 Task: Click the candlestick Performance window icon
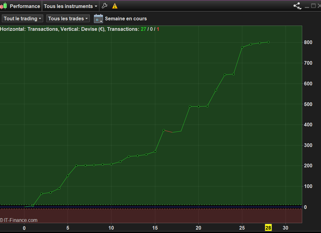pyautogui.click(x=3, y=6)
